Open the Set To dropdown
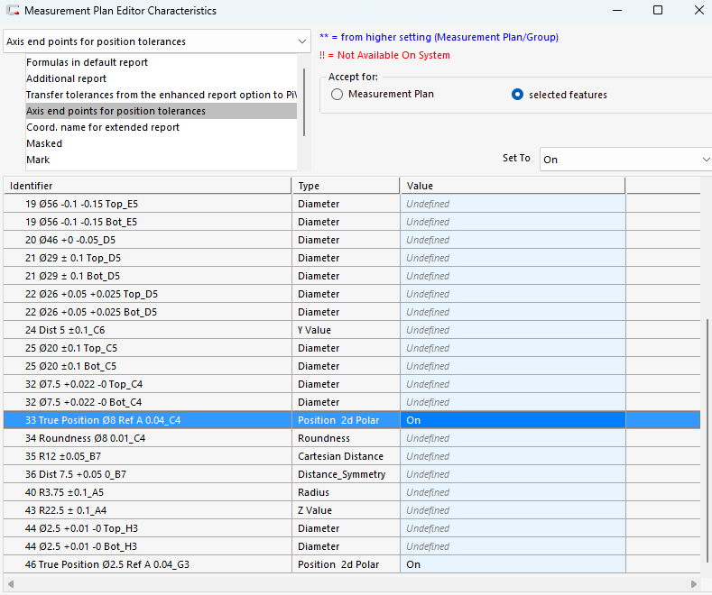 [625, 160]
